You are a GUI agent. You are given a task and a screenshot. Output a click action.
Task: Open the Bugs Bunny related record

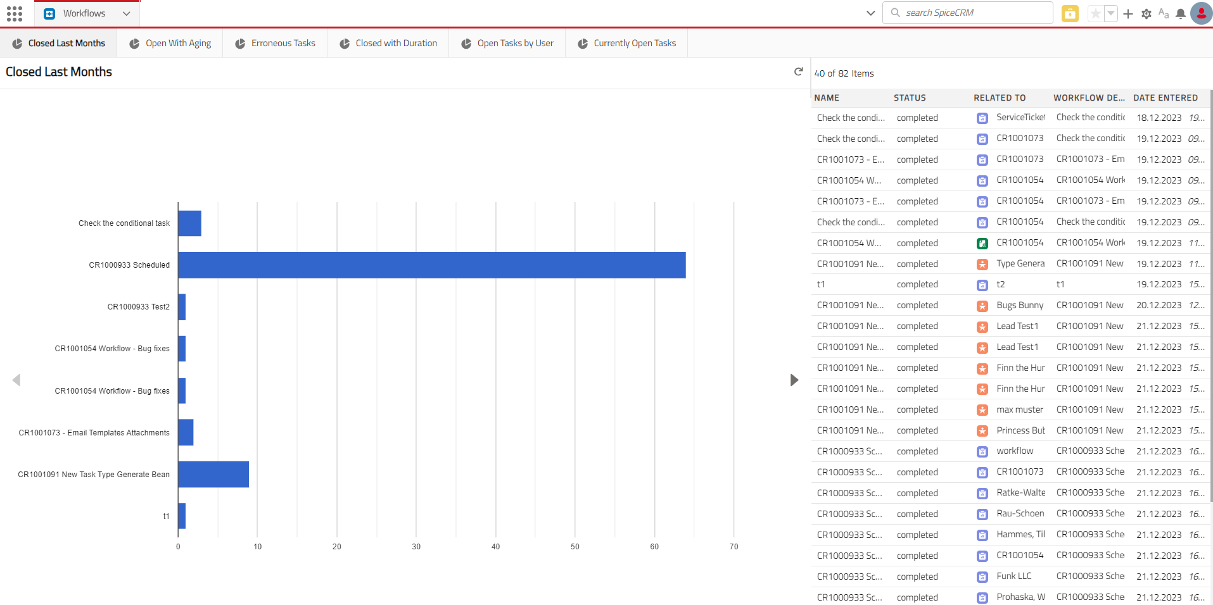point(1019,305)
